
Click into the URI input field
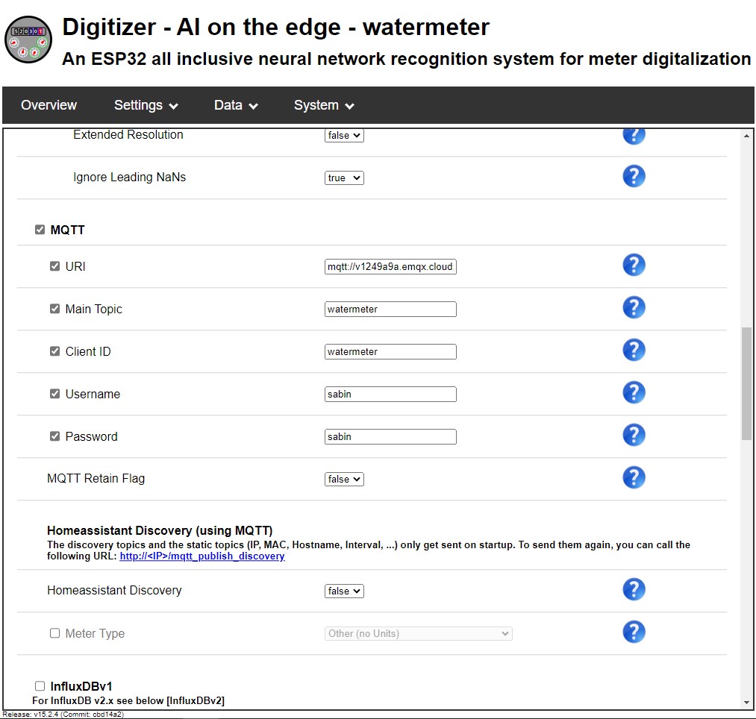point(390,267)
